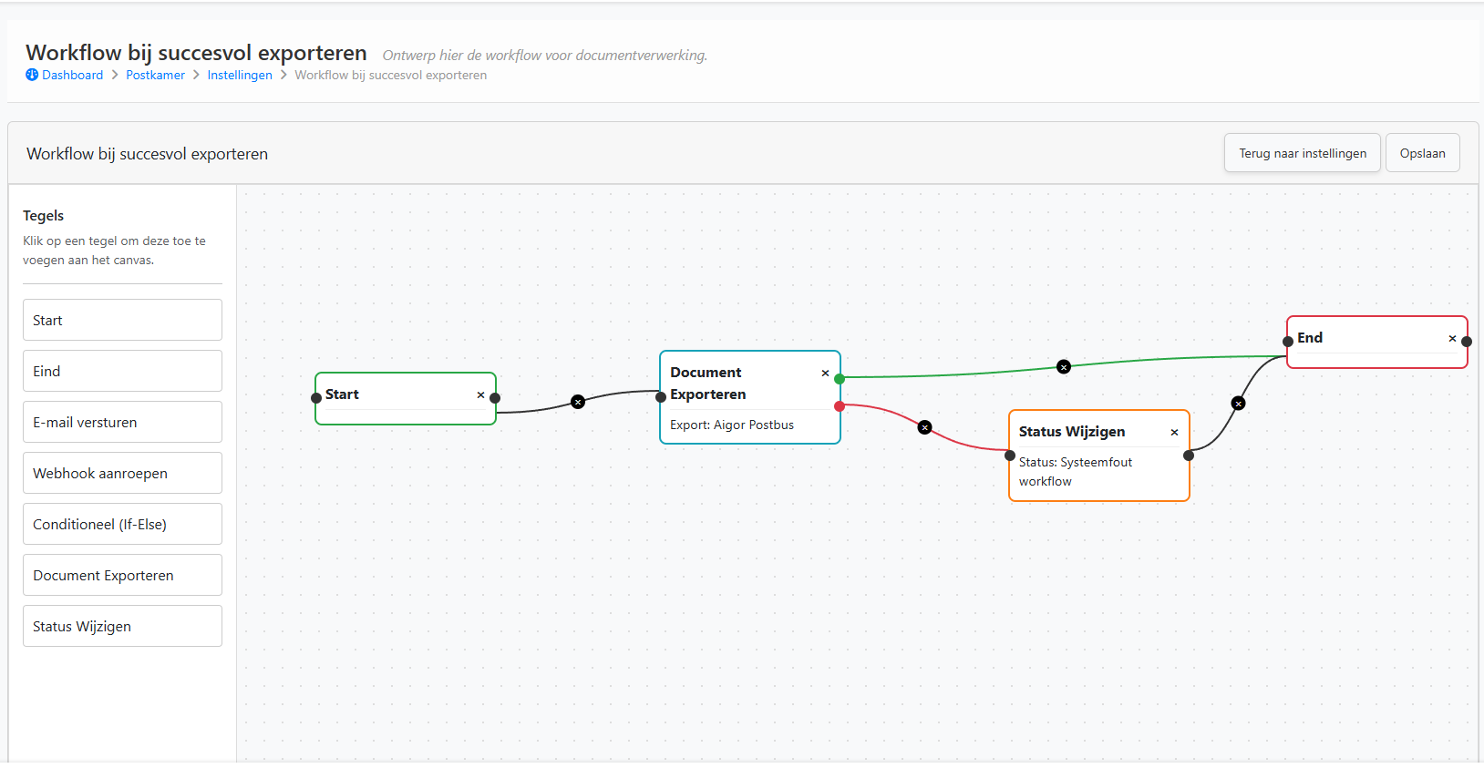1484x768 pixels.
Task: Add an Eind tile to canvas
Action: (x=122, y=371)
